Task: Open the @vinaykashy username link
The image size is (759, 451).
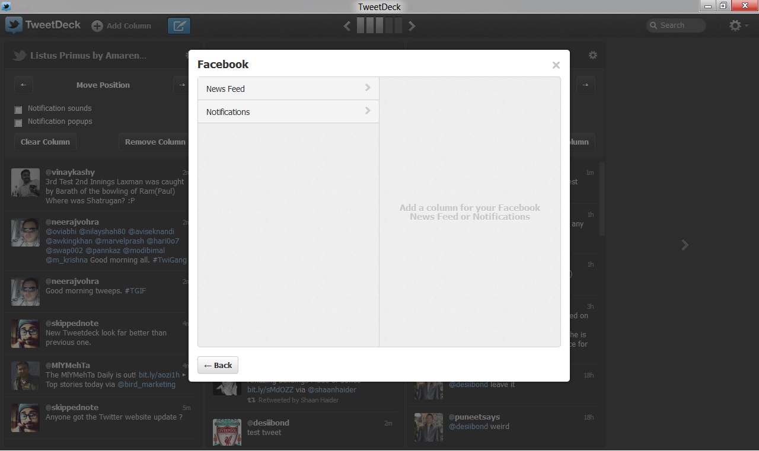Action: click(70, 172)
